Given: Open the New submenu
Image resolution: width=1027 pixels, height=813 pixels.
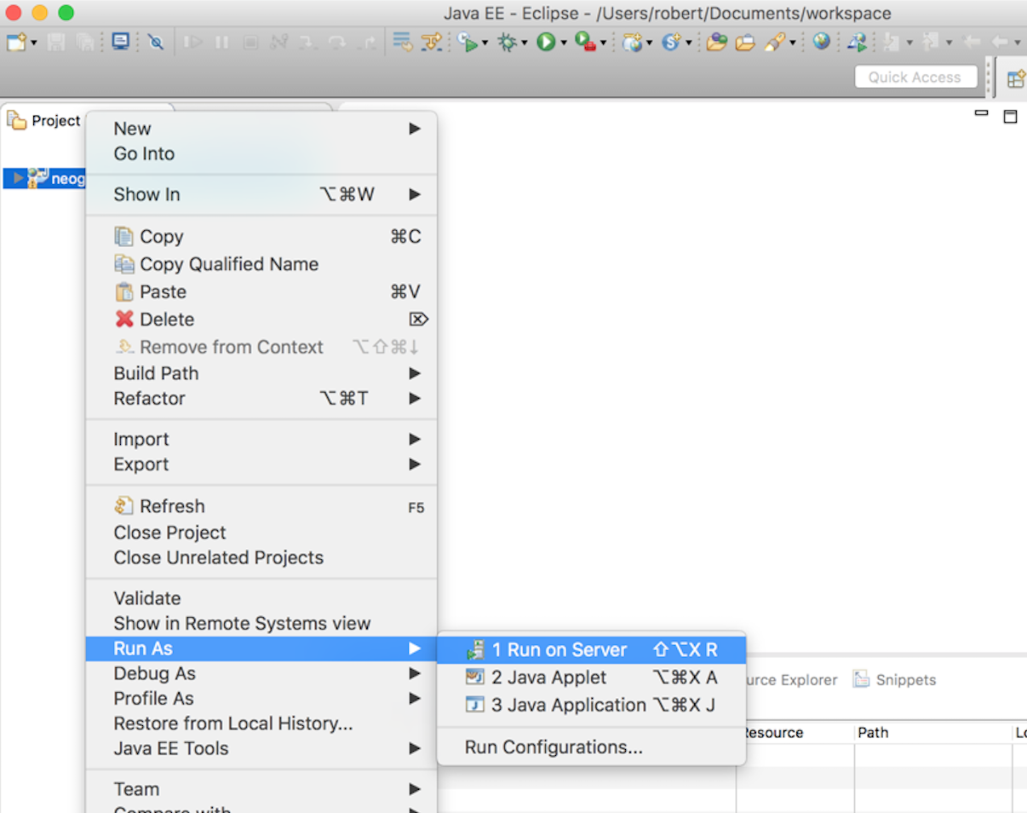Looking at the screenshot, I should tap(261, 129).
